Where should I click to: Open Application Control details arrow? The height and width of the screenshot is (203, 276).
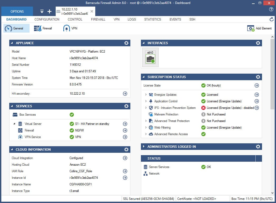(257, 101)
